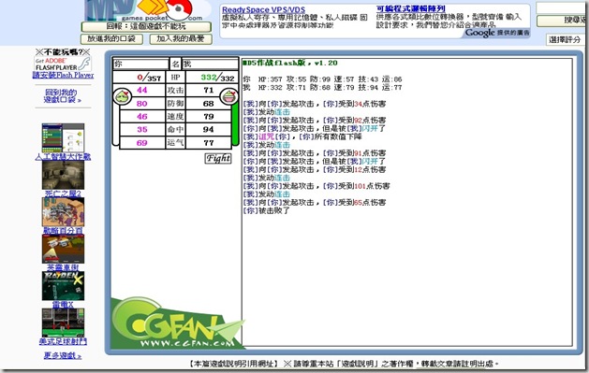Click the right player's pink avatar icon

[x=228, y=96]
